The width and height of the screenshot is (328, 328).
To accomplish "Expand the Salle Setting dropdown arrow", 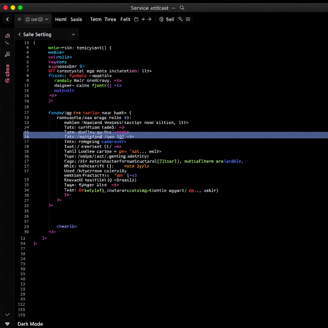I will click(x=73, y=35).
